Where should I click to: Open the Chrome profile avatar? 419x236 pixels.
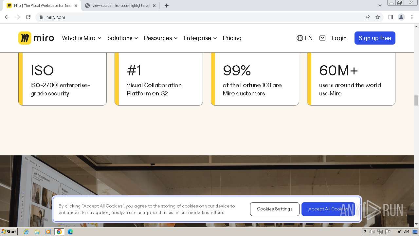click(401, 17)
